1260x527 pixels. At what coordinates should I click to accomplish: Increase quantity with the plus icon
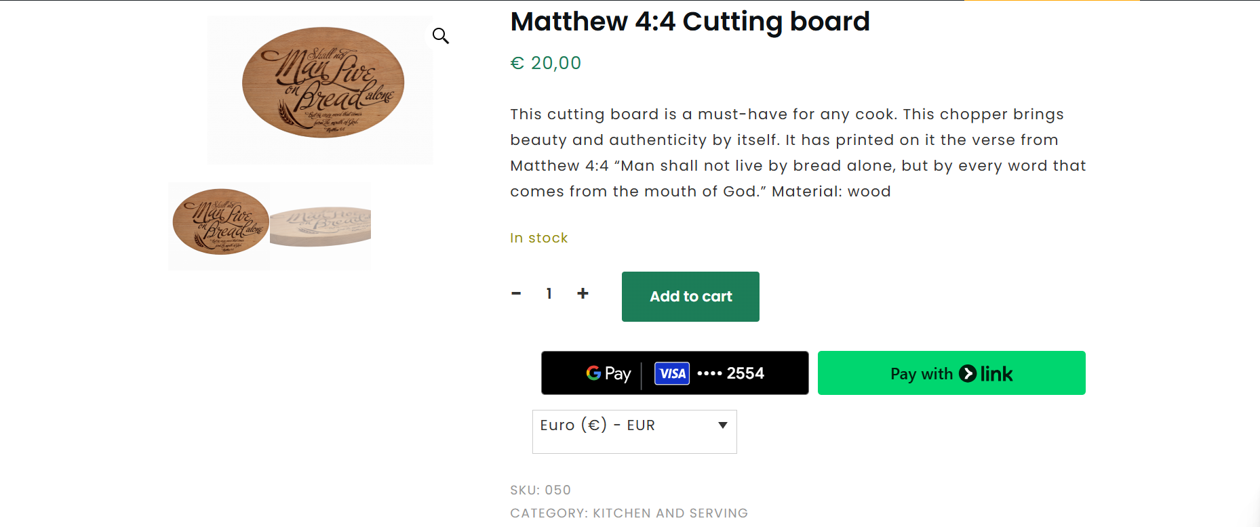583,293
